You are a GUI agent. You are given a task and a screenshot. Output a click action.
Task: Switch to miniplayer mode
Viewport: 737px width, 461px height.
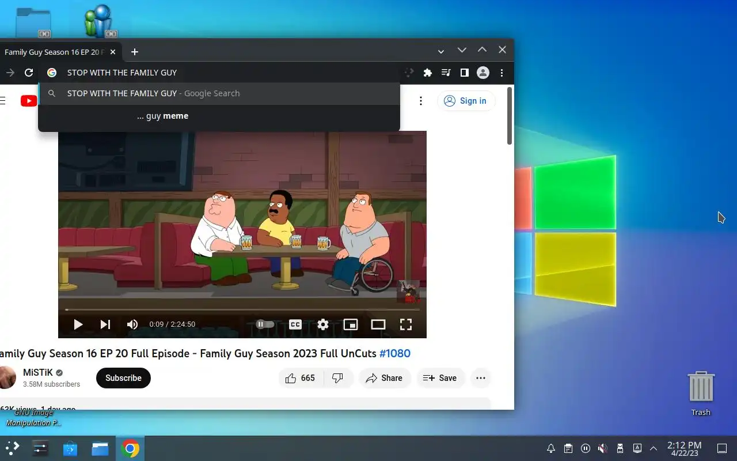pyautogui.click(x=351, y=324)
